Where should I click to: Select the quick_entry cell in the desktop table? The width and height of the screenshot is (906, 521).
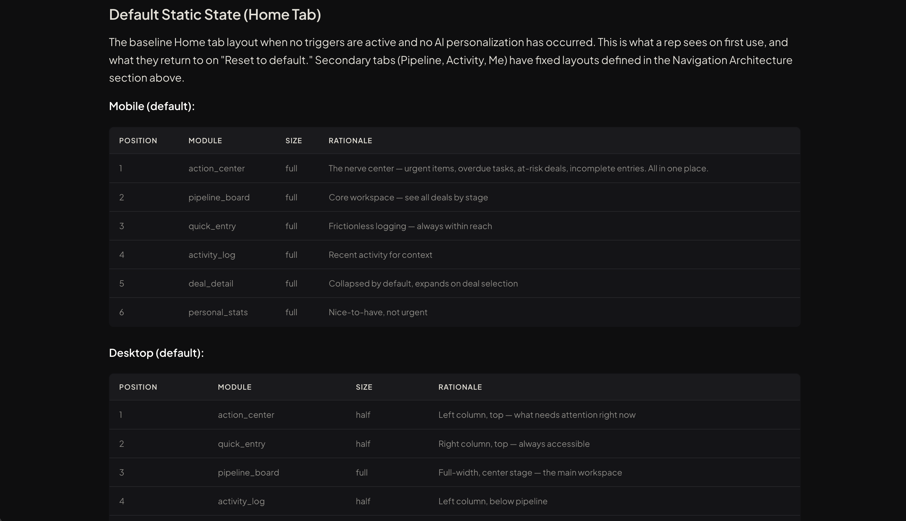[242, 444]
